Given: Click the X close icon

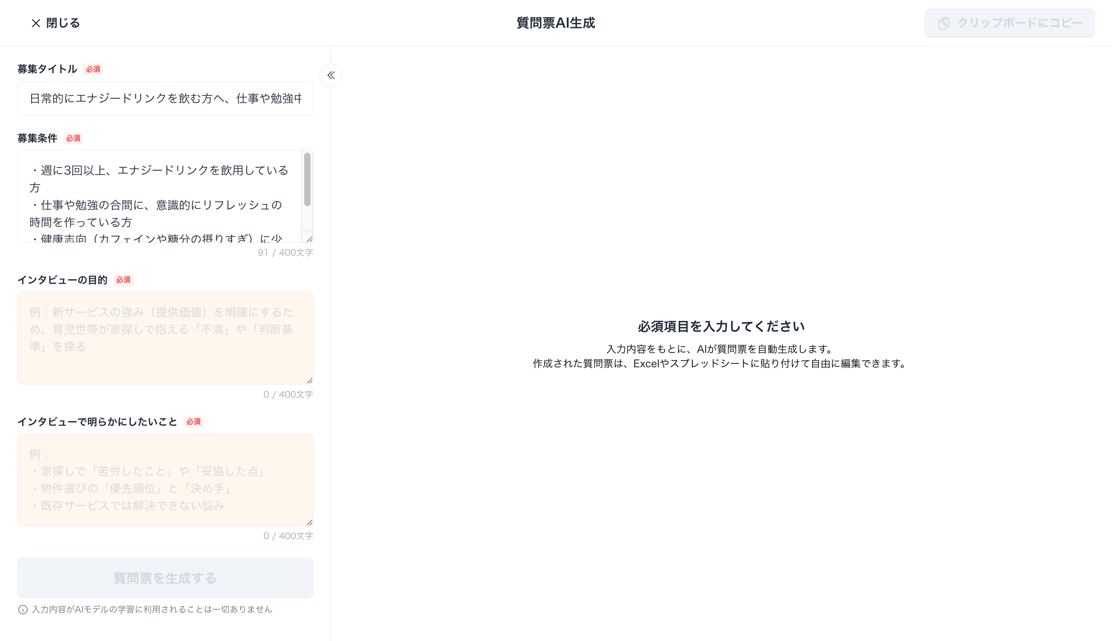Looking at the screenshot, I should click(36, 23).
